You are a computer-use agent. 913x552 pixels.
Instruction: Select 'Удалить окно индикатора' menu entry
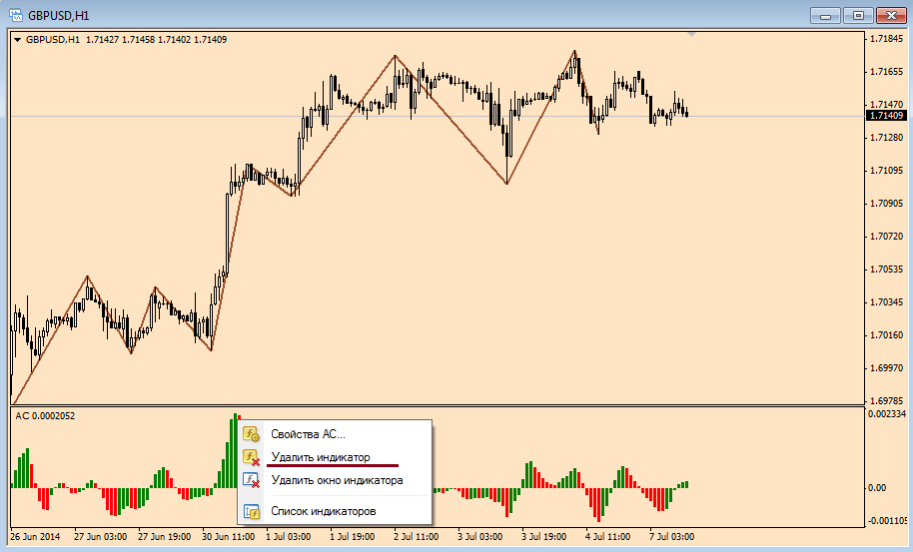point(336,480)
